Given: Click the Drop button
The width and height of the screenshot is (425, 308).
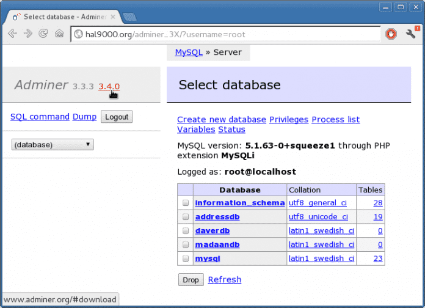Looking at the screenshot, I should (191, 280).
